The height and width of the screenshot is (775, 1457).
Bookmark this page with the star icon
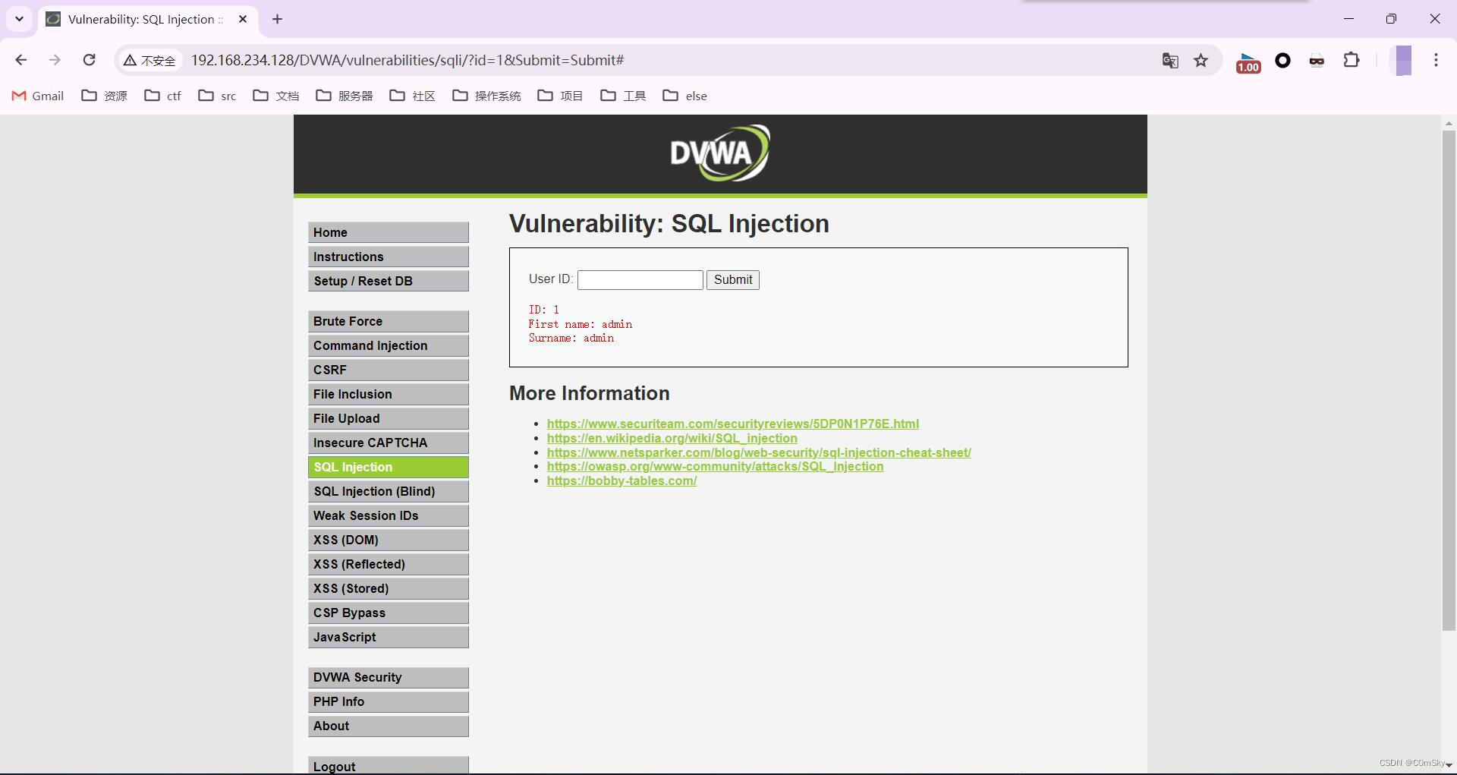pos(1201,60)
